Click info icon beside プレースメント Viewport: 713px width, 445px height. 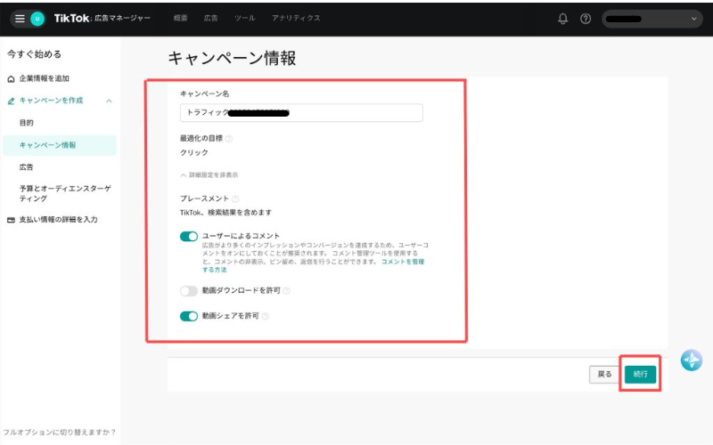tap(235, 199)
